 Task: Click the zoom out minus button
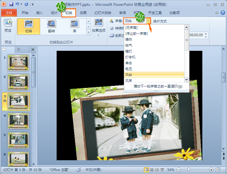(179, 170)
